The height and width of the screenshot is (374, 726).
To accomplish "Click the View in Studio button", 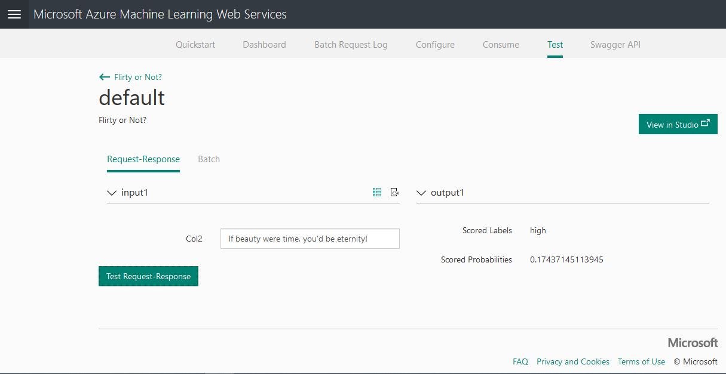I will coord(678,124).
